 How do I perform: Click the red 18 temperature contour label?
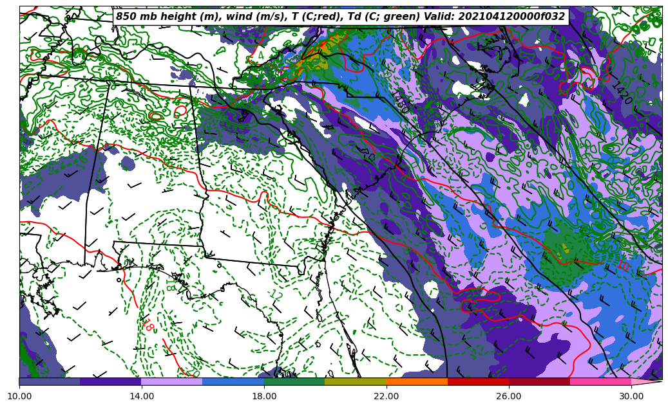147,325
